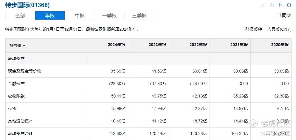Select the 2024年报 column header
Viewport: 296px width, 140px height.
tap(117, 45)
